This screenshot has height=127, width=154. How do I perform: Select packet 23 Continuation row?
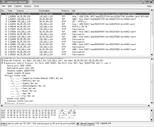click(75, 54)
